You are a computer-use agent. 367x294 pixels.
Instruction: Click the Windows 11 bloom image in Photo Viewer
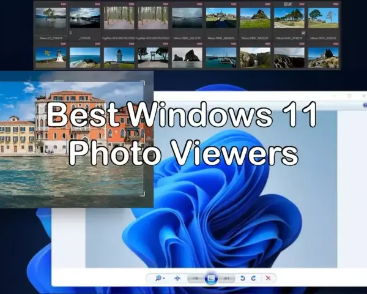211,189
